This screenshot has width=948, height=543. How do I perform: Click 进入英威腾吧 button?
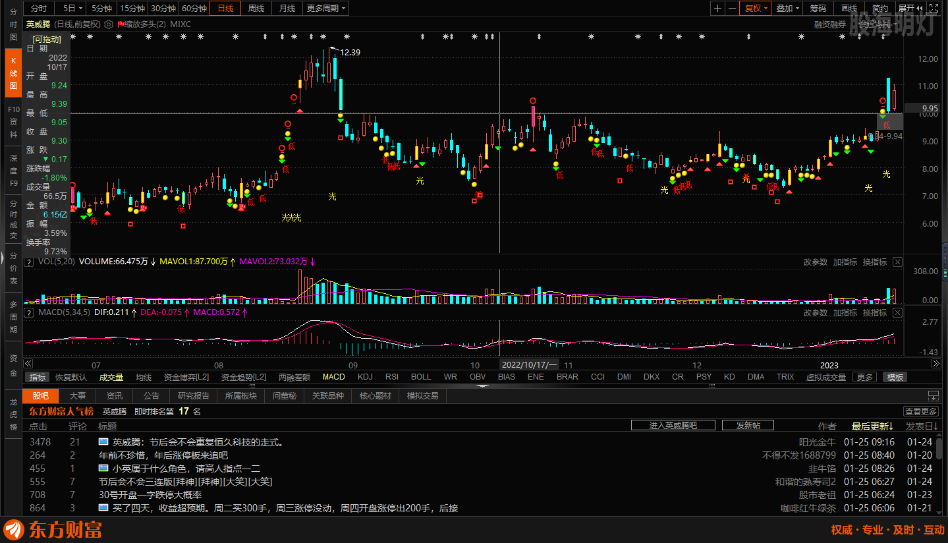pos(673,426)
